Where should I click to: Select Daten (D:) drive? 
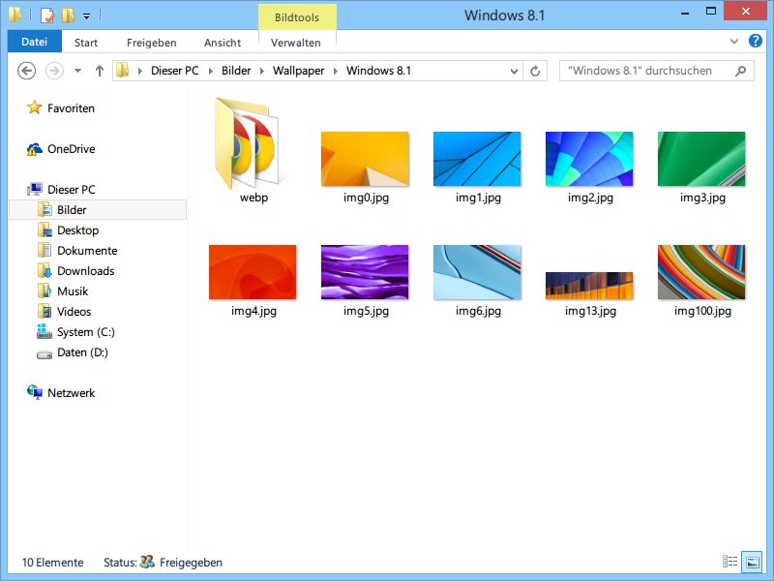coord(82,352)
